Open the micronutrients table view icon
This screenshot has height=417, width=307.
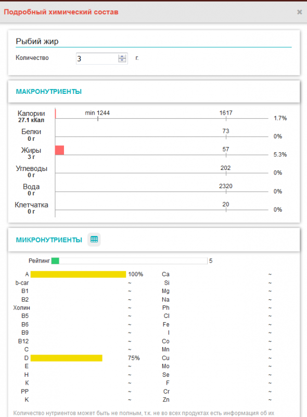point(94,239)
